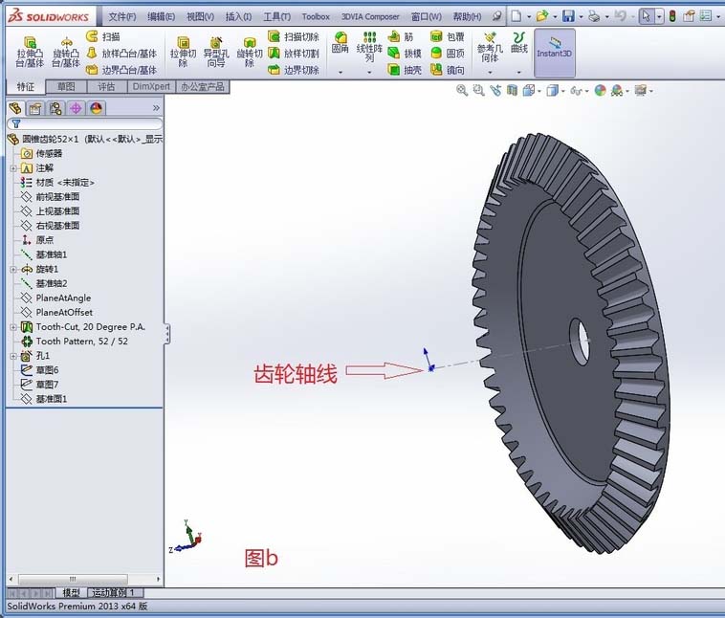Switch to the 评估 evaluate tab
The image size is (725, 618).
point(106,87)
